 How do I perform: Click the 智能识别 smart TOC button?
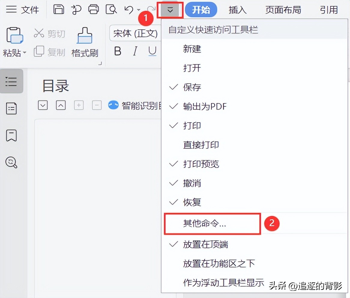134,106
